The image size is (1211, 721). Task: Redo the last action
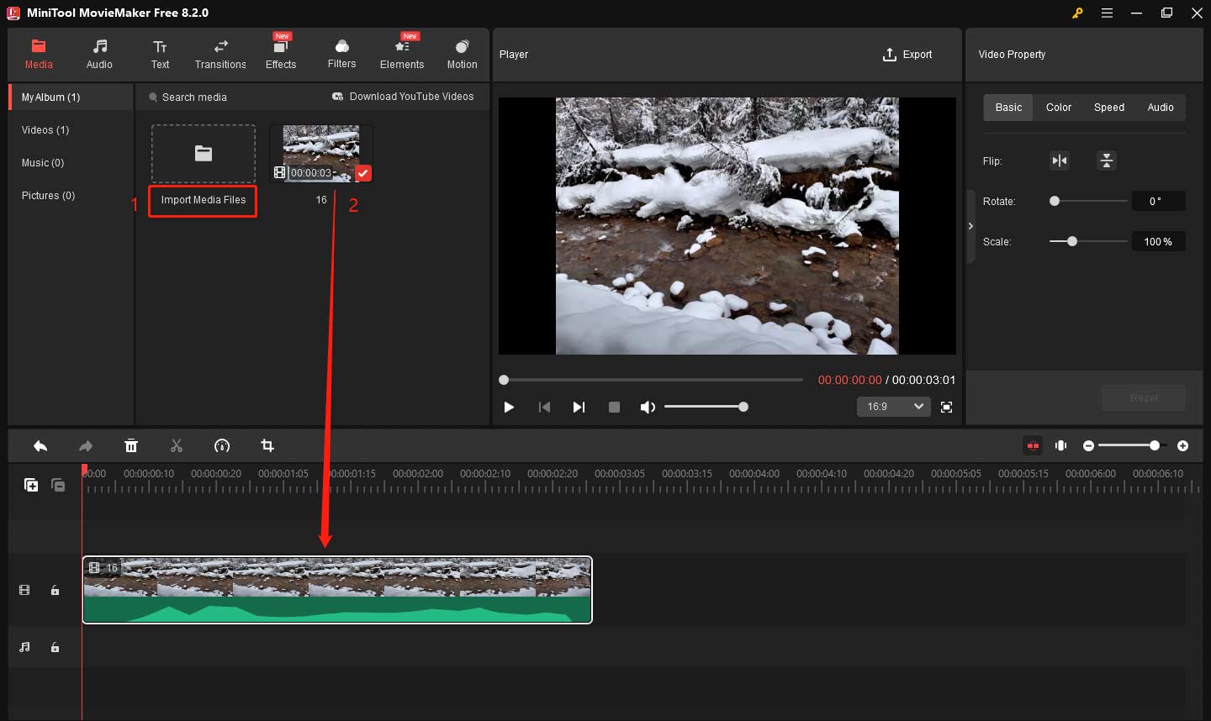pos(86,446)
